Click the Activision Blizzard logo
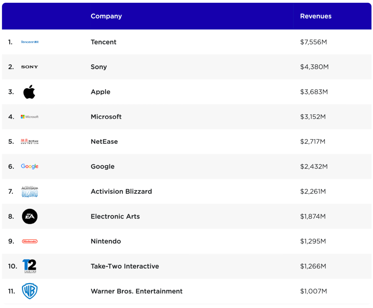Screen dimensions: 373x308 coord(30,192)
